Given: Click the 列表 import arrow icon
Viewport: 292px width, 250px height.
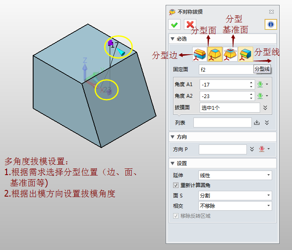Looking at the screenshot, I should (257, 123).
